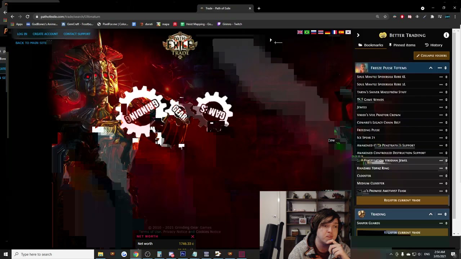Viewport: 461px width, 259px height.
Task: Collapse the Better Trading side panel arrow
Action: (358, 35)
